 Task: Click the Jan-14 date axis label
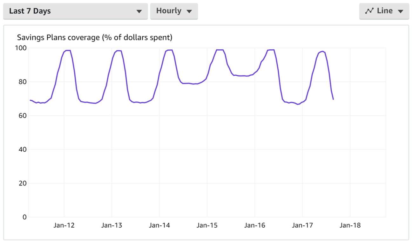point(159,226)
